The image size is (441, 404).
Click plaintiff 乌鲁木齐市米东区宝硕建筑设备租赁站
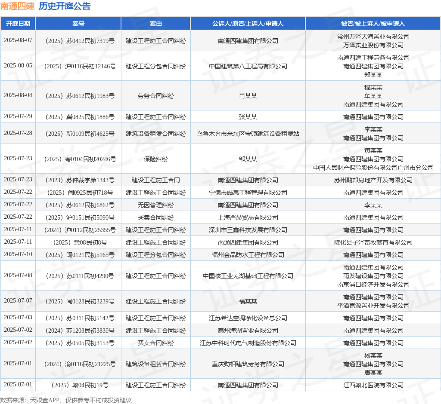pos(248,134)
